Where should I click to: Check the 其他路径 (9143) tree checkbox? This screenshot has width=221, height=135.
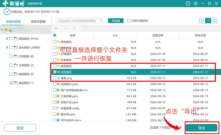coord(11,38)
